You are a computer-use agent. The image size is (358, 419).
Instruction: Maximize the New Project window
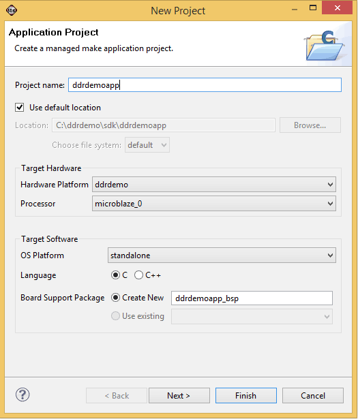(x=313, y=7)
